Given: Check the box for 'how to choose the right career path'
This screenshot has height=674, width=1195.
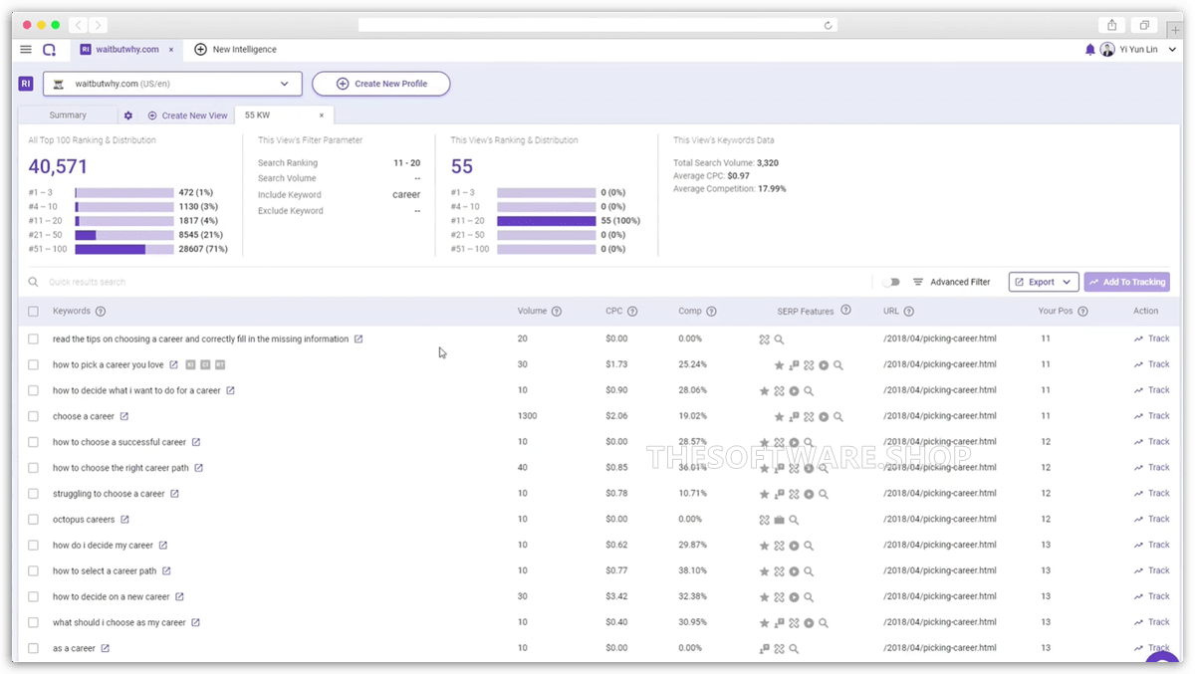Looking at the screenshot, I should point(33,468).
